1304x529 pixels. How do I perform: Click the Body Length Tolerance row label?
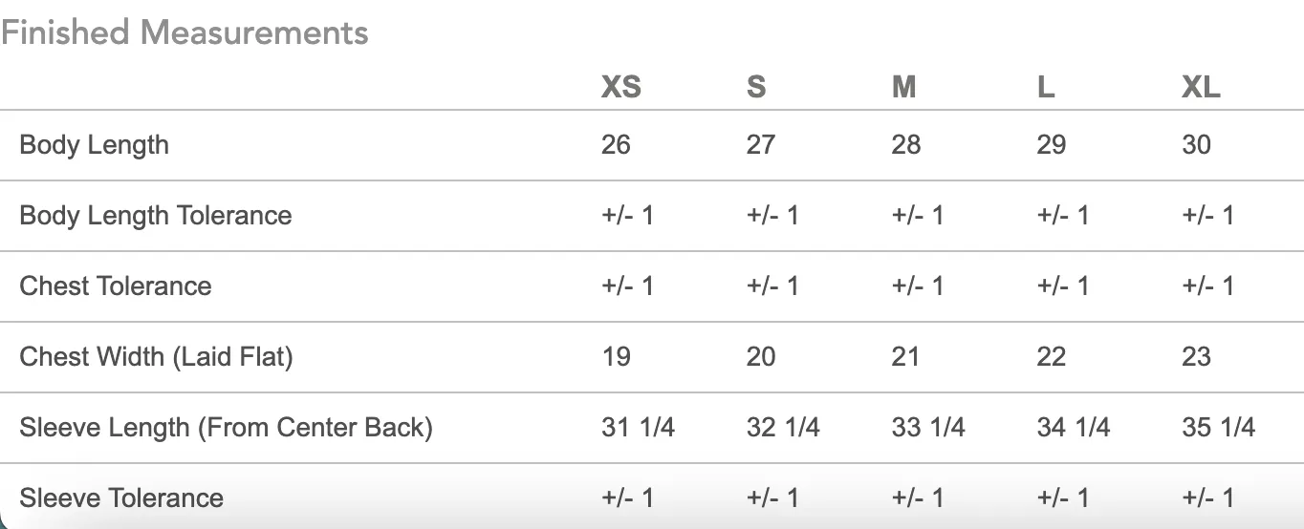(x=156, y=216)
